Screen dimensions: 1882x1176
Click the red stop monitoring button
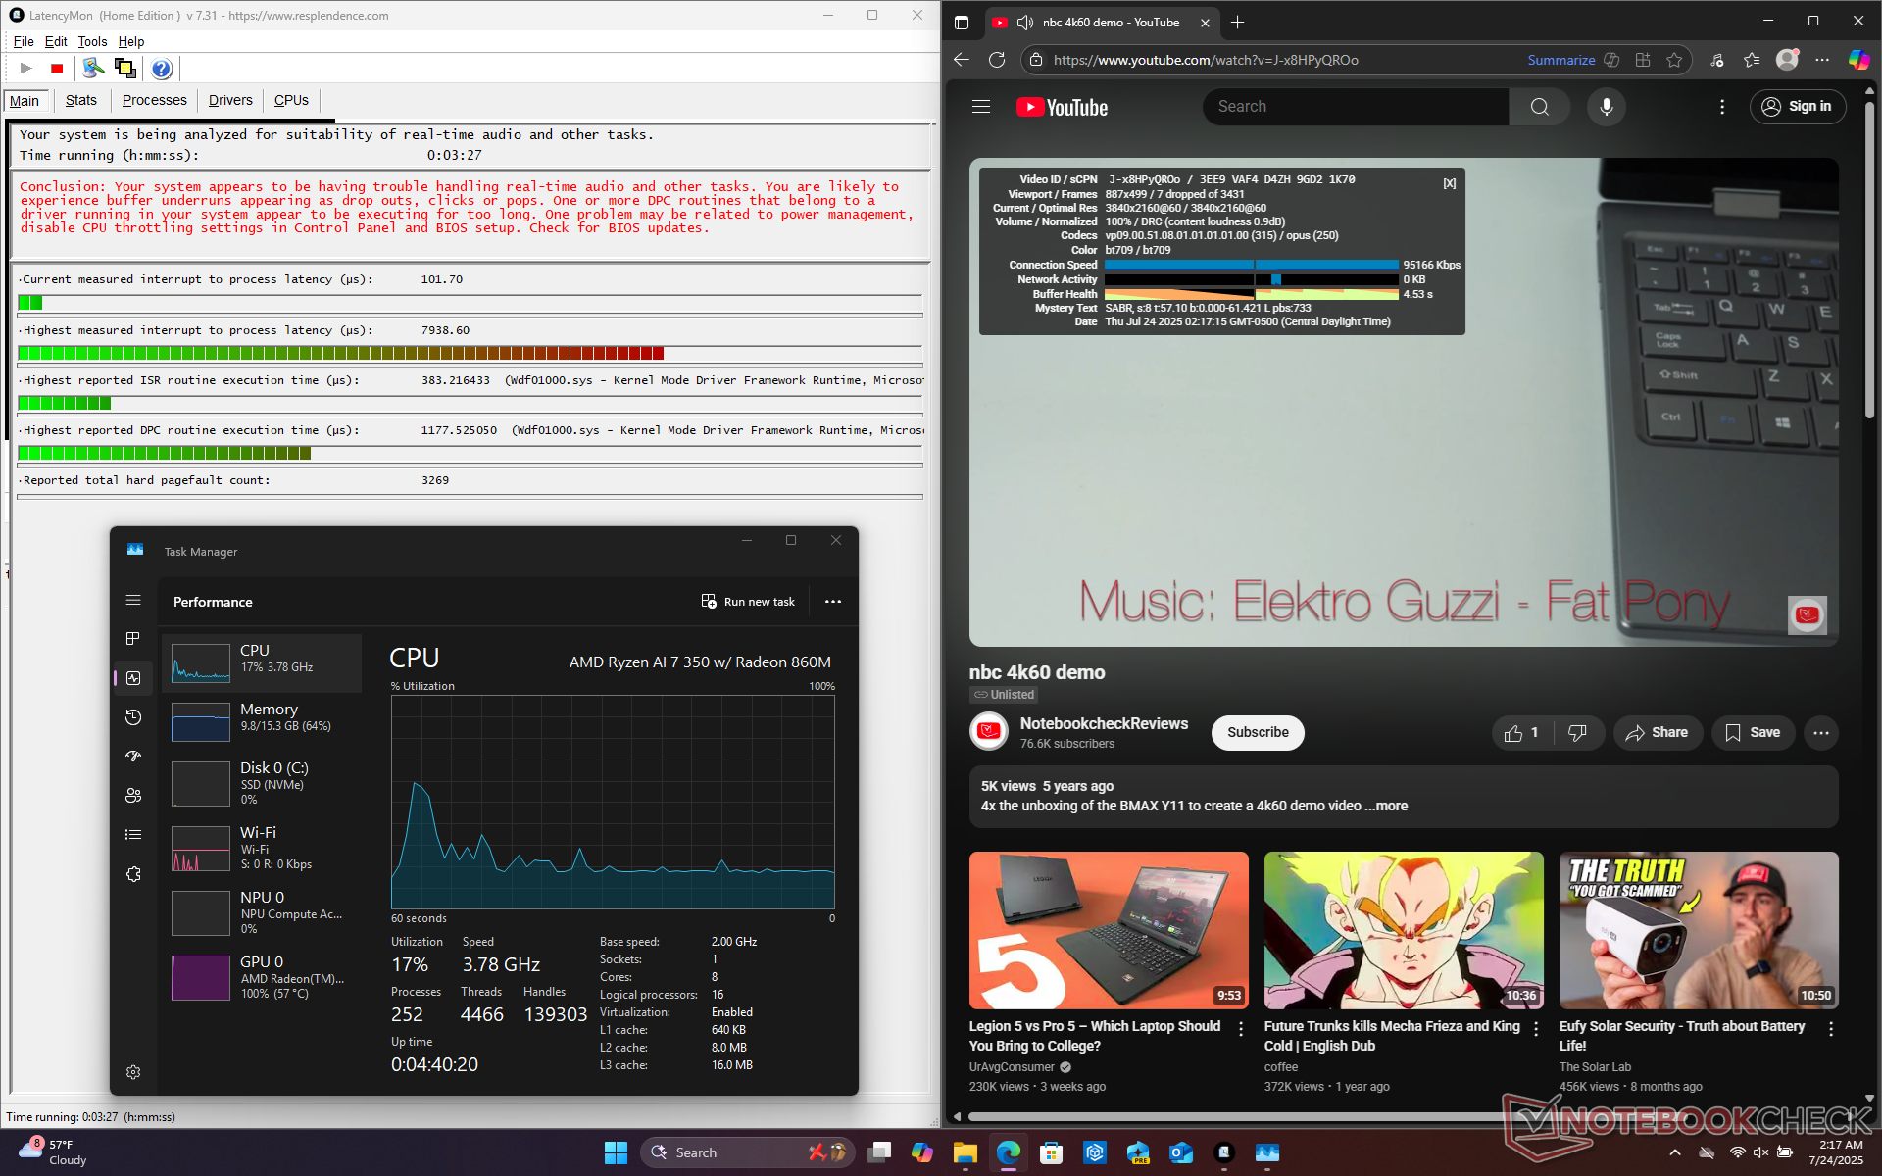click(x=57, y=69)
